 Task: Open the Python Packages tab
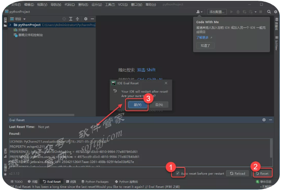click(x=95, y=182)
